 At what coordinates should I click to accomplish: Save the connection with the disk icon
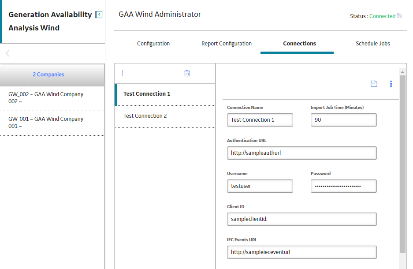point(374,84)
